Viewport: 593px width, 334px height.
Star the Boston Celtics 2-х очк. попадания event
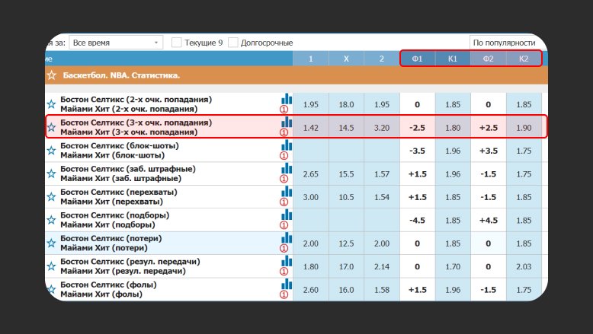(51, 104)
